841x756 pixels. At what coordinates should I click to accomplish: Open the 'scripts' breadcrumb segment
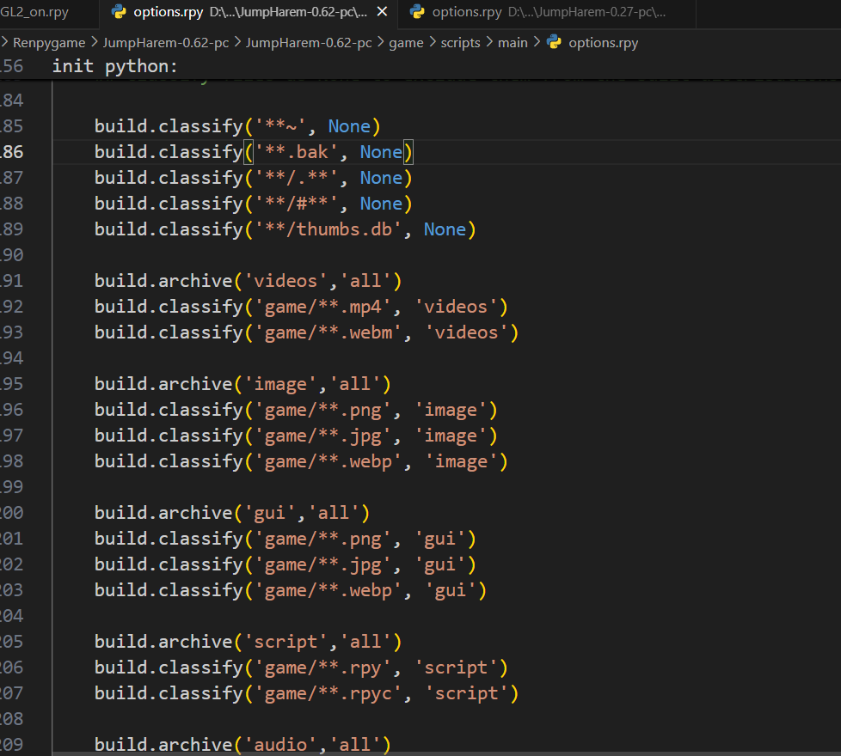click(460, 43)
